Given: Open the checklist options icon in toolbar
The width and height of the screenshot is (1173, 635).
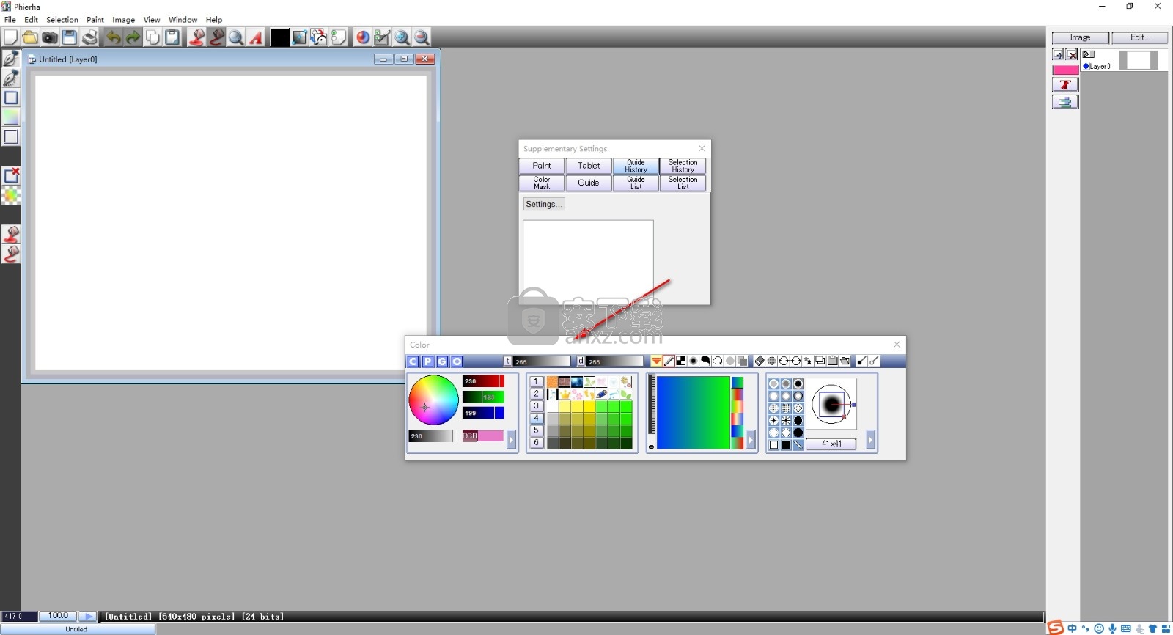Looking at the screenshot, I should 382,37.
